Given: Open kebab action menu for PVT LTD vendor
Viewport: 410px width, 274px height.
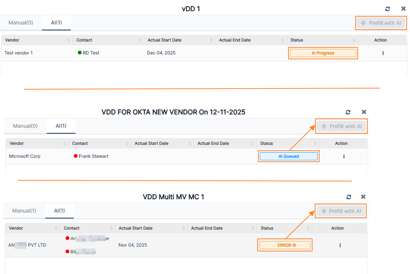Looking at the screenshot, I should [340, 245].
